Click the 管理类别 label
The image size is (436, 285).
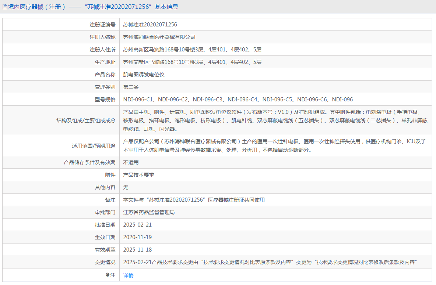click(105, 87)
